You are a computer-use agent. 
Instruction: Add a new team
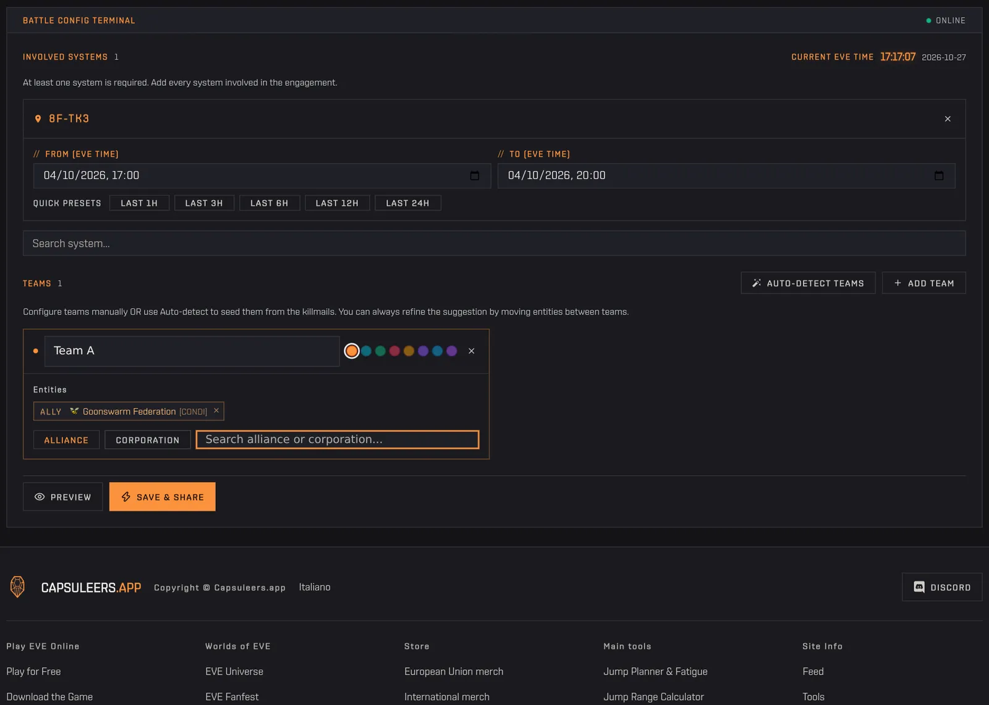[923, 283]
